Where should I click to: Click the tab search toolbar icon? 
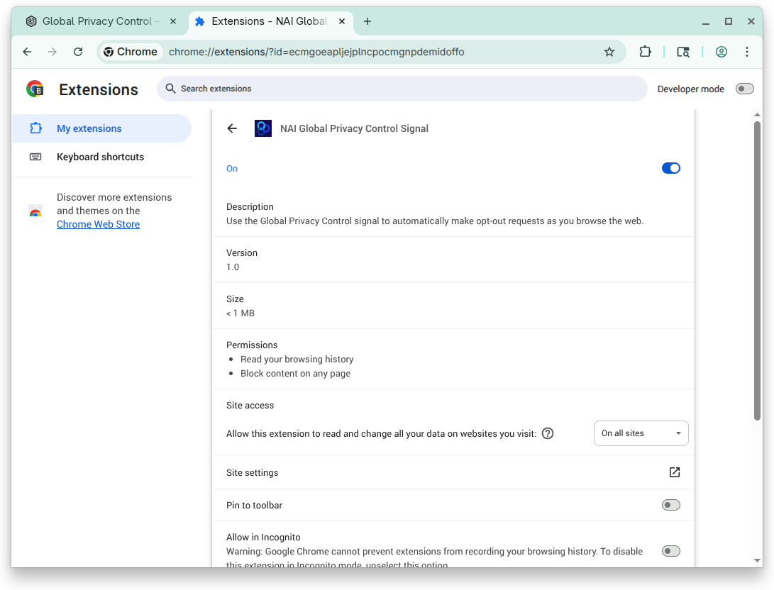pos(683,52)
